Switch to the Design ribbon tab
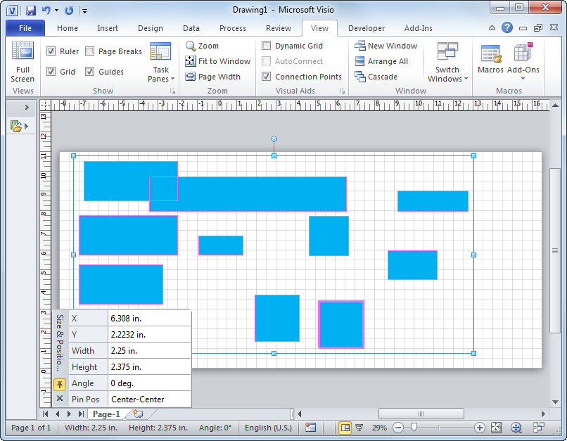This screenshot has width=567, height=441. point(150,28)
